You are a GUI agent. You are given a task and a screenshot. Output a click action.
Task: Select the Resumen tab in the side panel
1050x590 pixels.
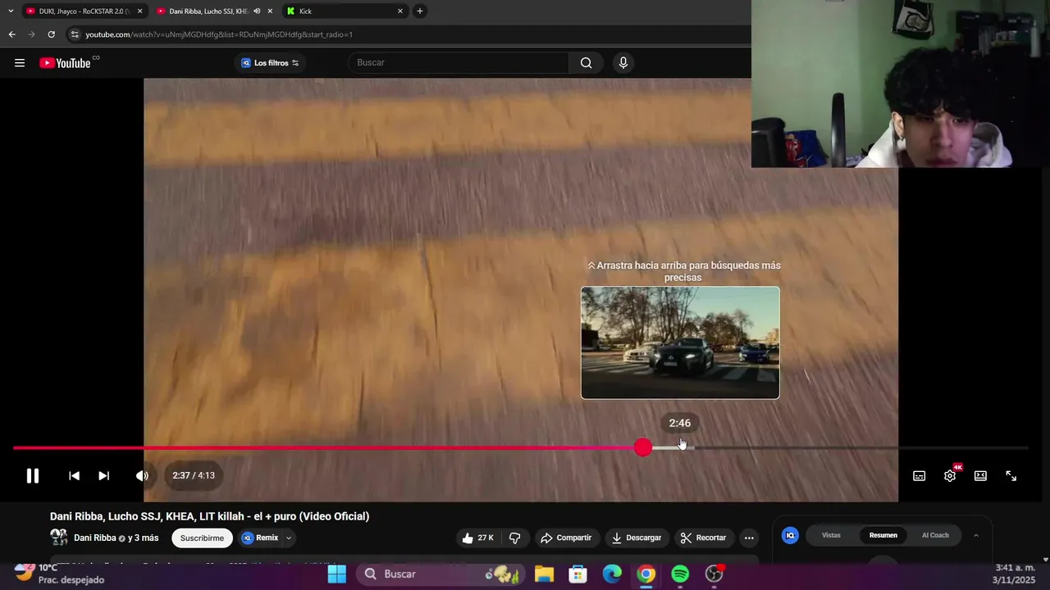coord(883,535)
